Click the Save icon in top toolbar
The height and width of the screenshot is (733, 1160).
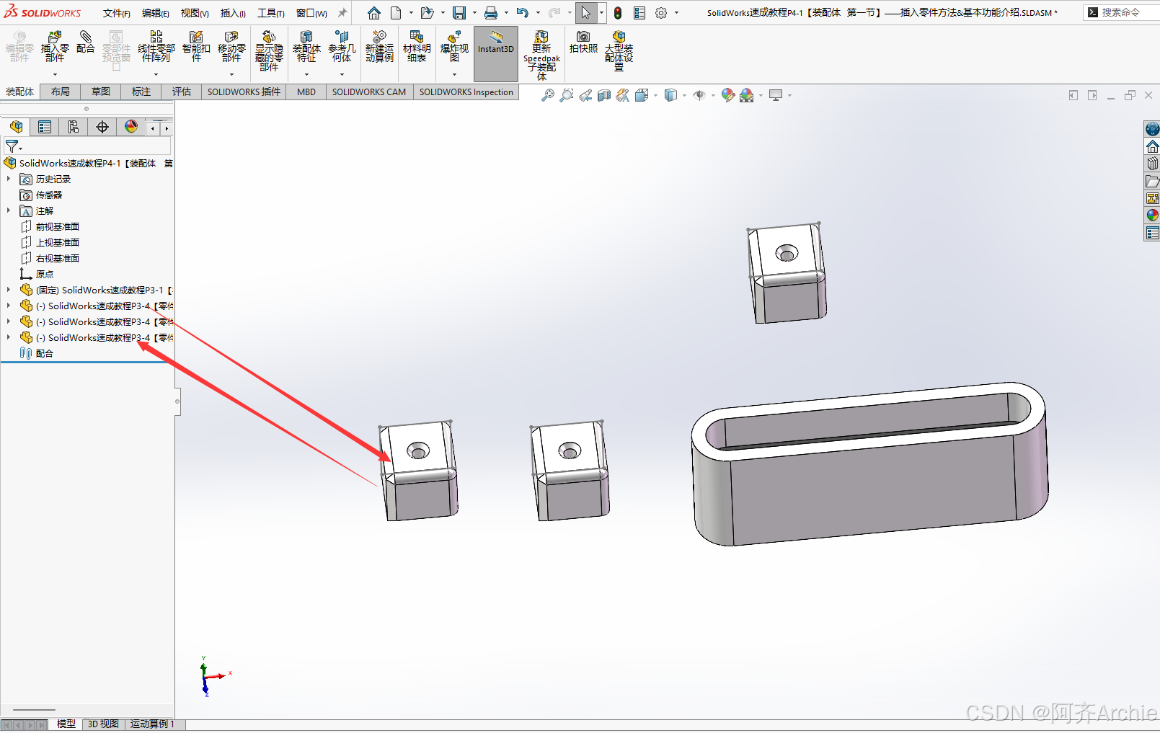pyautogui.click(x=459, y=13)
